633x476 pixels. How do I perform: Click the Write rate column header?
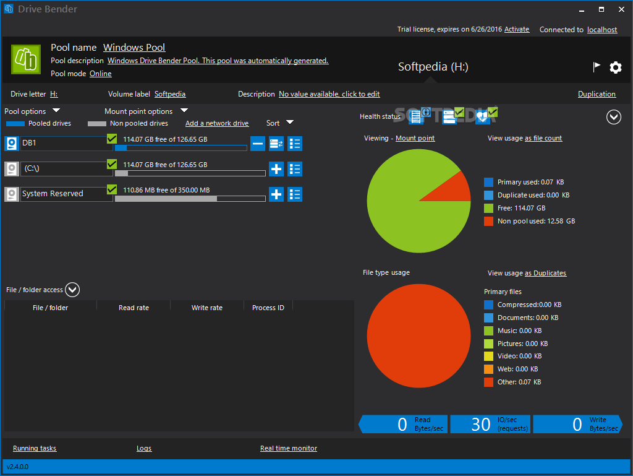[207, 308]
